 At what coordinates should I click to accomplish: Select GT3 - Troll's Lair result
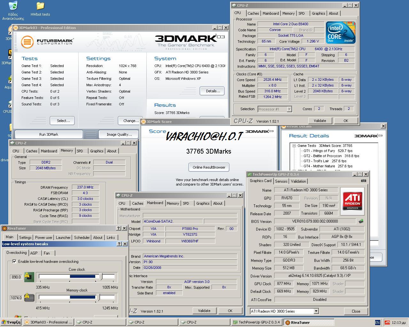[325, 161]
